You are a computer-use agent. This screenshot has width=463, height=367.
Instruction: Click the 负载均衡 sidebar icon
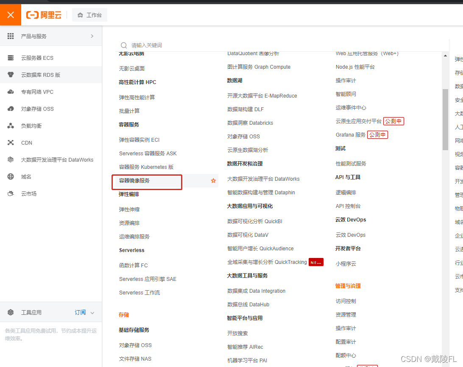(x=11, y=126)
